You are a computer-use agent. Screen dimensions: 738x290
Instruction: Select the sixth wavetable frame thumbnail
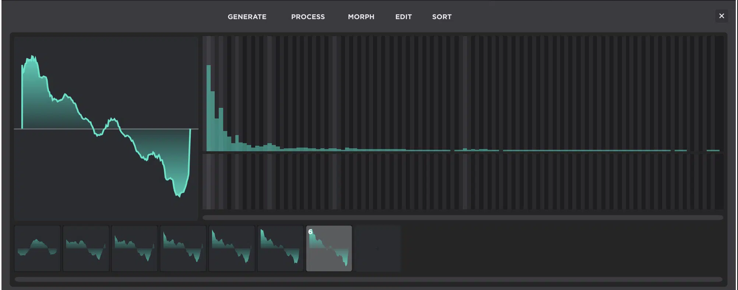tap(280, 248)
